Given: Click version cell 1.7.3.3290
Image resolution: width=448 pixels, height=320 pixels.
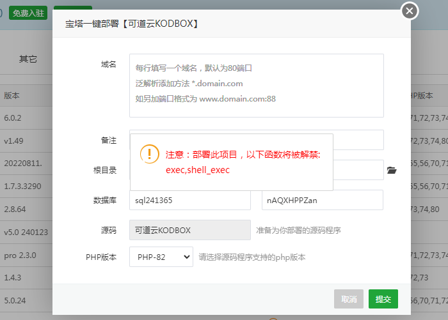Looking at the screenshot, I should (22, 187).
